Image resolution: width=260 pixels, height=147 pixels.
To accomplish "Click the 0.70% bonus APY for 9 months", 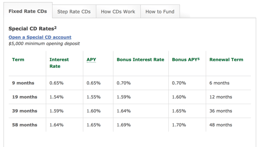I will coord(179,83).
